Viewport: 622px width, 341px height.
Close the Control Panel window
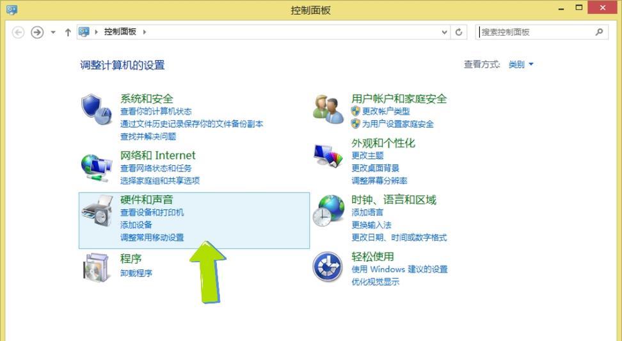[x=603, y=8]
